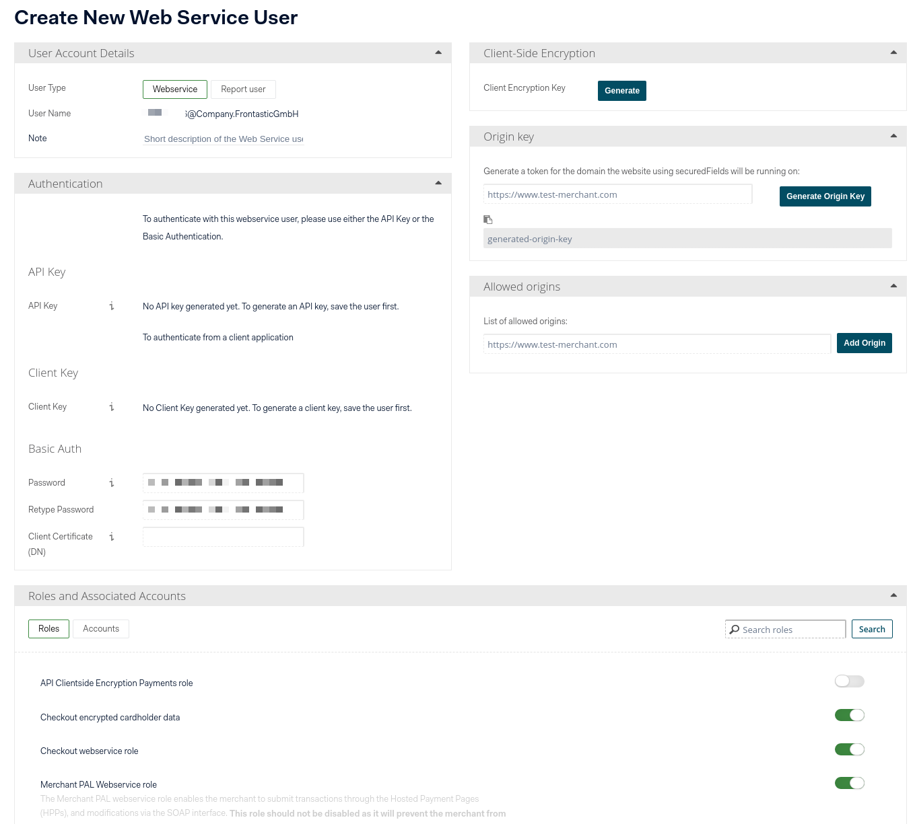Generate the Client Encryption Key
Image resolution: width=913 pixels, height=824 pixels.
(622, 91)
